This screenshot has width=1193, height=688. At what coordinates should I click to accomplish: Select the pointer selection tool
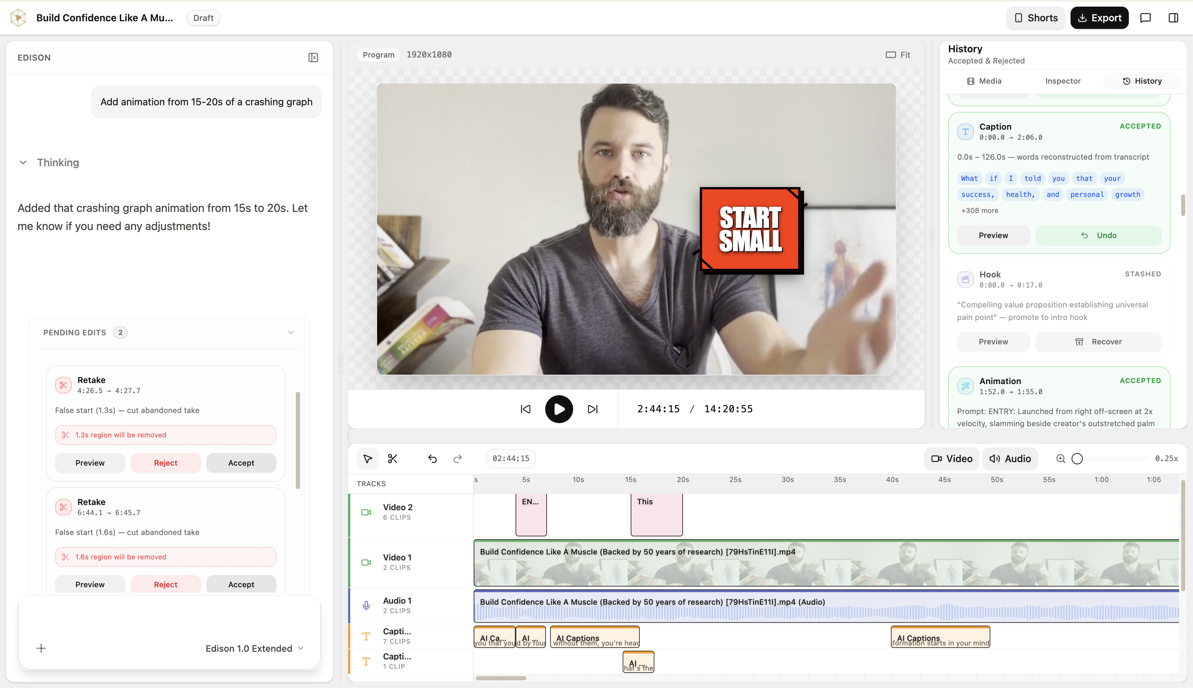click(x=367, y=458)
